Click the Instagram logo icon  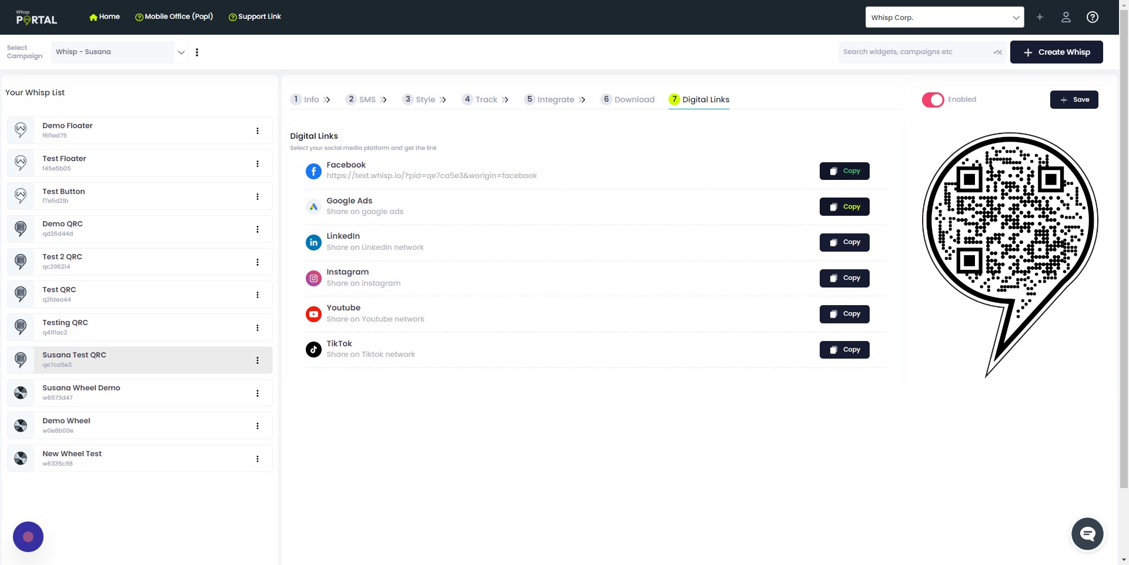(313, 278)
